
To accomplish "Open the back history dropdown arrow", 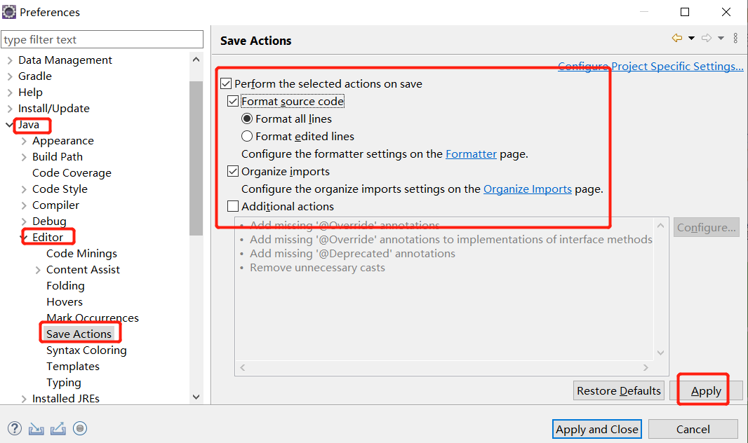I will tap(691, 38).
